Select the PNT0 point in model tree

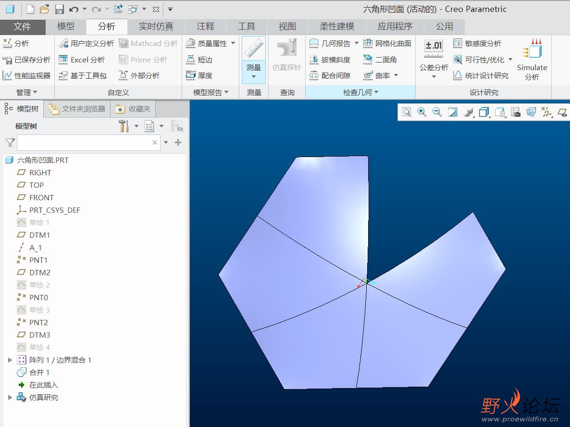(33, 298)
